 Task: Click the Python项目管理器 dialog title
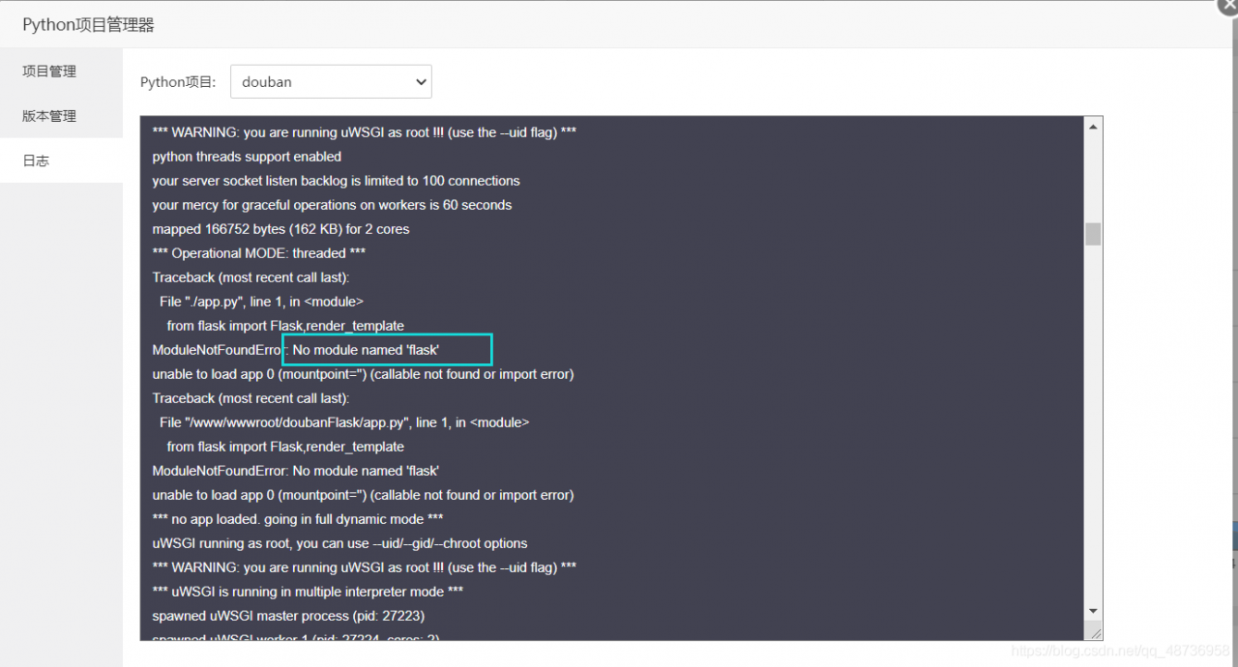88,25
